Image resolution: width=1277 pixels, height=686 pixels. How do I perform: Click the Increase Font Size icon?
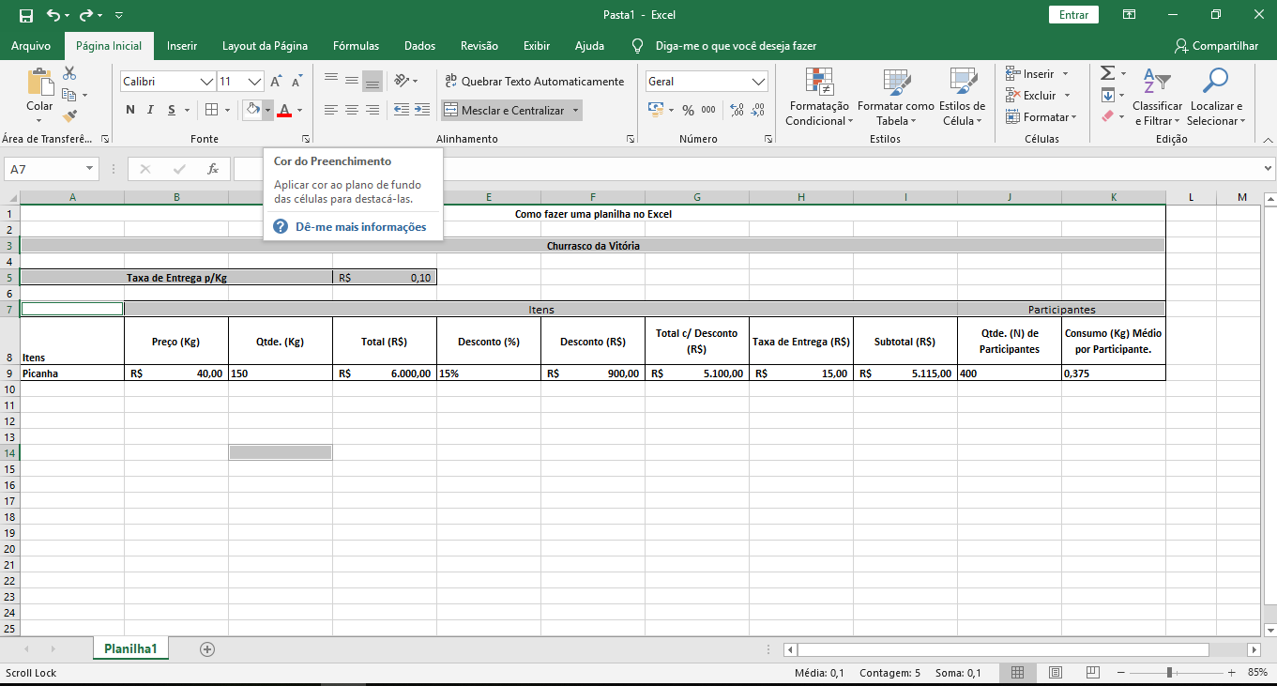point(277,82)
